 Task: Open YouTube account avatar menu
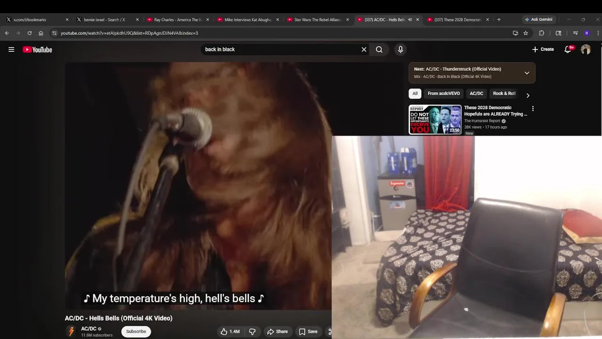[586, 49]
